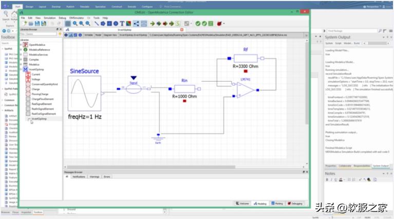Click the green Check Model icon
394x219 pixels.
click(x=198, y=23)
